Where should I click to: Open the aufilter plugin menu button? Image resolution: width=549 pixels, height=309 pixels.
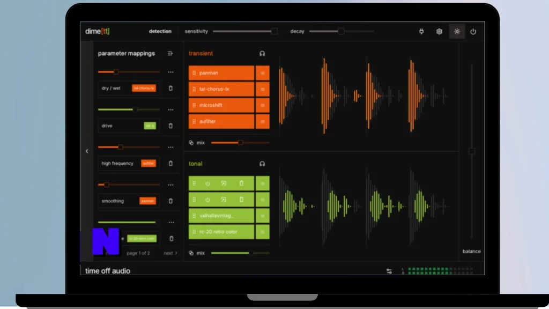263,122
